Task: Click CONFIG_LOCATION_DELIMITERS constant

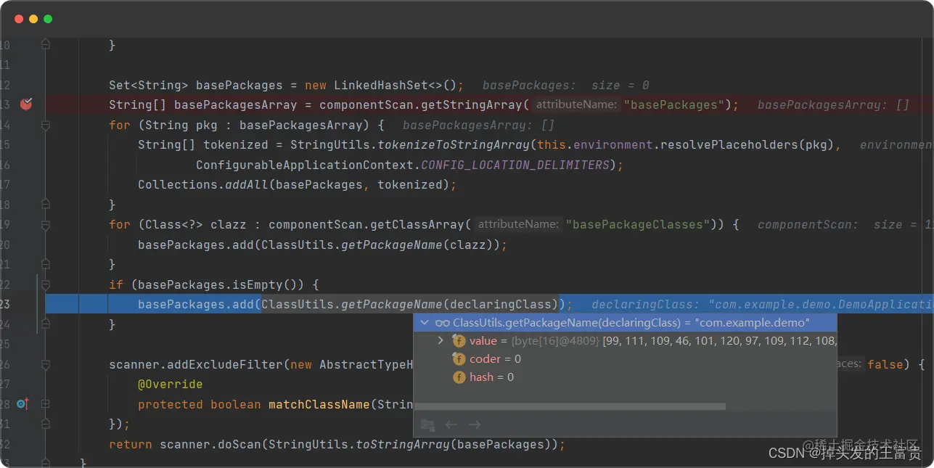Action: click(515, 165)
